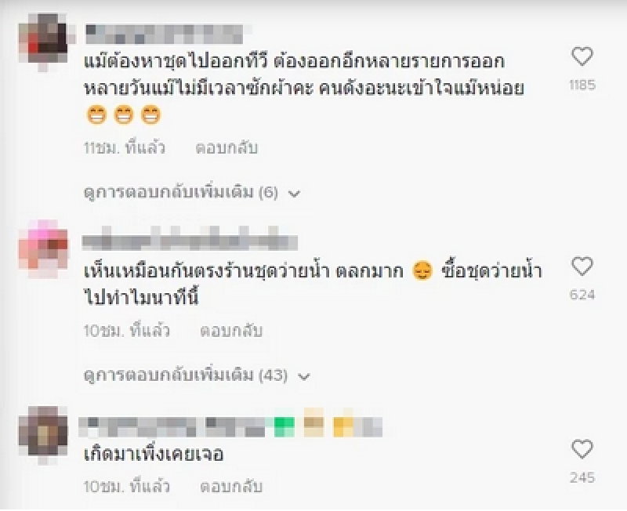This screenshot has width=627, height=511.
Task: Click the chevron next to (6) replies
Action: [x=295, y=194]
